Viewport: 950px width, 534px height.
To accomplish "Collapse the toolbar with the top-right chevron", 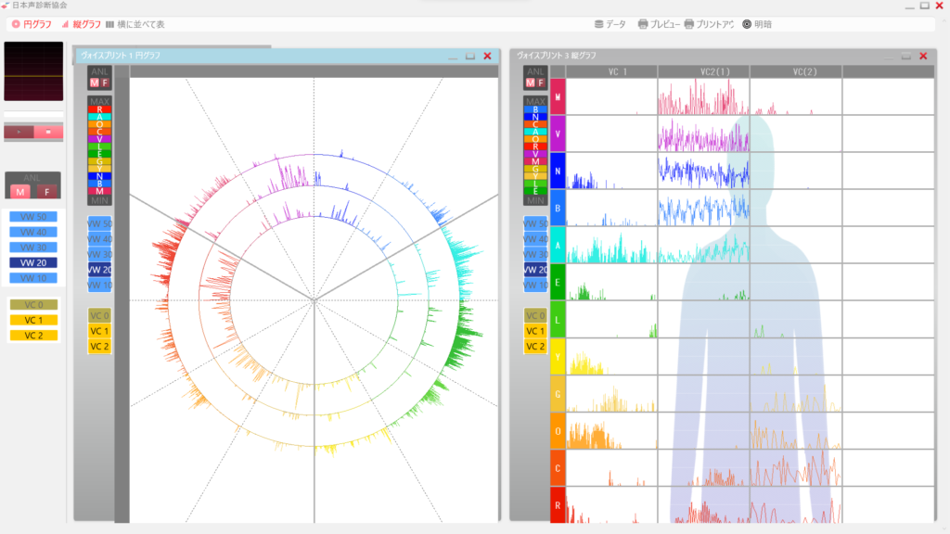I will [944, 21].
